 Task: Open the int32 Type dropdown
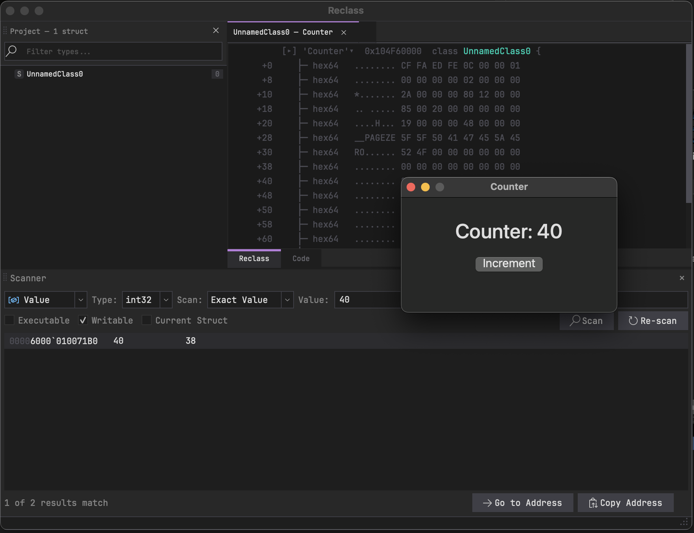166,300
